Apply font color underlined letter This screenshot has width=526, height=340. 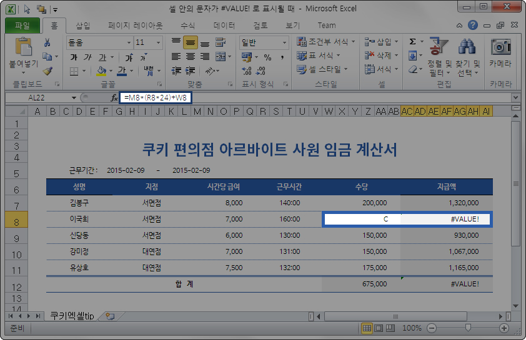(122, 71)
